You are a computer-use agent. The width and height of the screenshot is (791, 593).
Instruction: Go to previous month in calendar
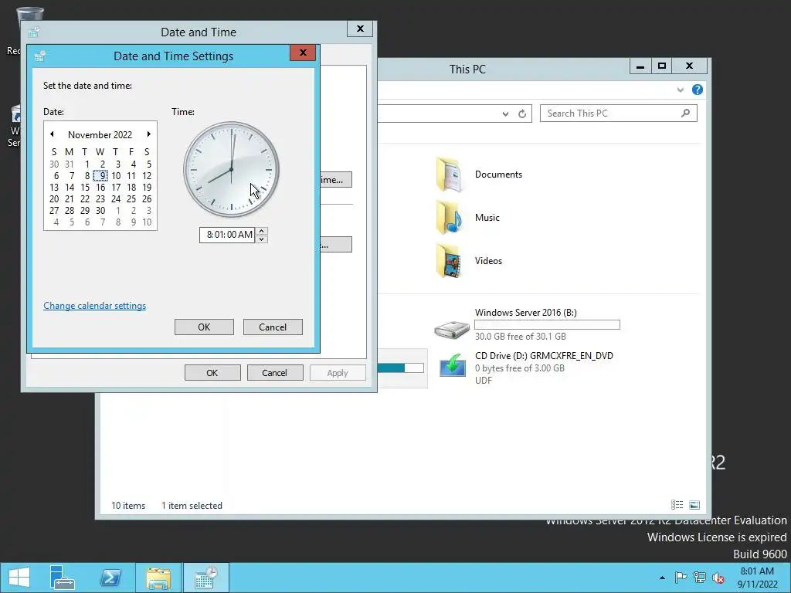pyautogui.click(x=52, y=134)
